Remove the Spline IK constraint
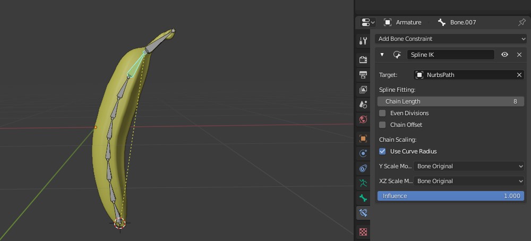The height and width of the screenshot is (241, 531). tap(519, 55)
